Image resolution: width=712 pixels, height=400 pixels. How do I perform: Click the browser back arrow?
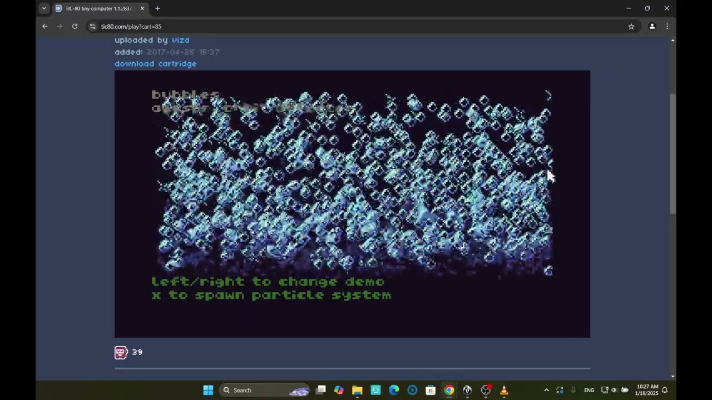(45, 26)
